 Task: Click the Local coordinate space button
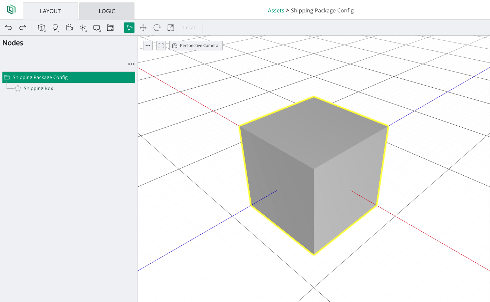tap(189, 28)
